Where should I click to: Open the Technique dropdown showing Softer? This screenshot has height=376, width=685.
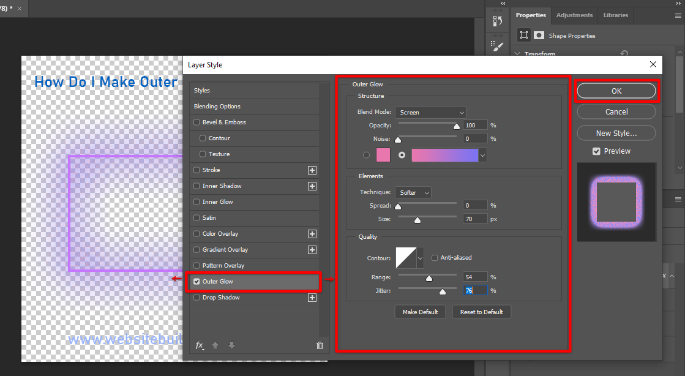(413, 193)
